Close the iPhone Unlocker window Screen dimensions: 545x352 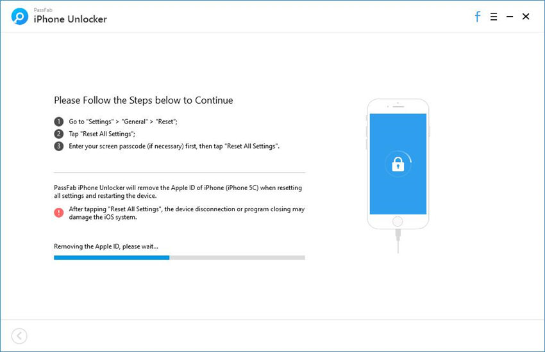526,16
